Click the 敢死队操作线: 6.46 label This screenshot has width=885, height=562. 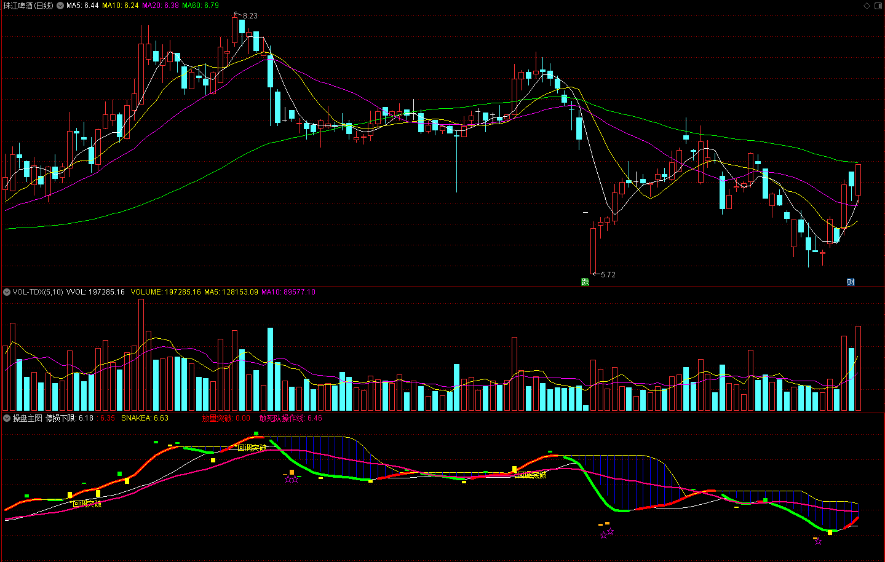(x=291, y=418)
